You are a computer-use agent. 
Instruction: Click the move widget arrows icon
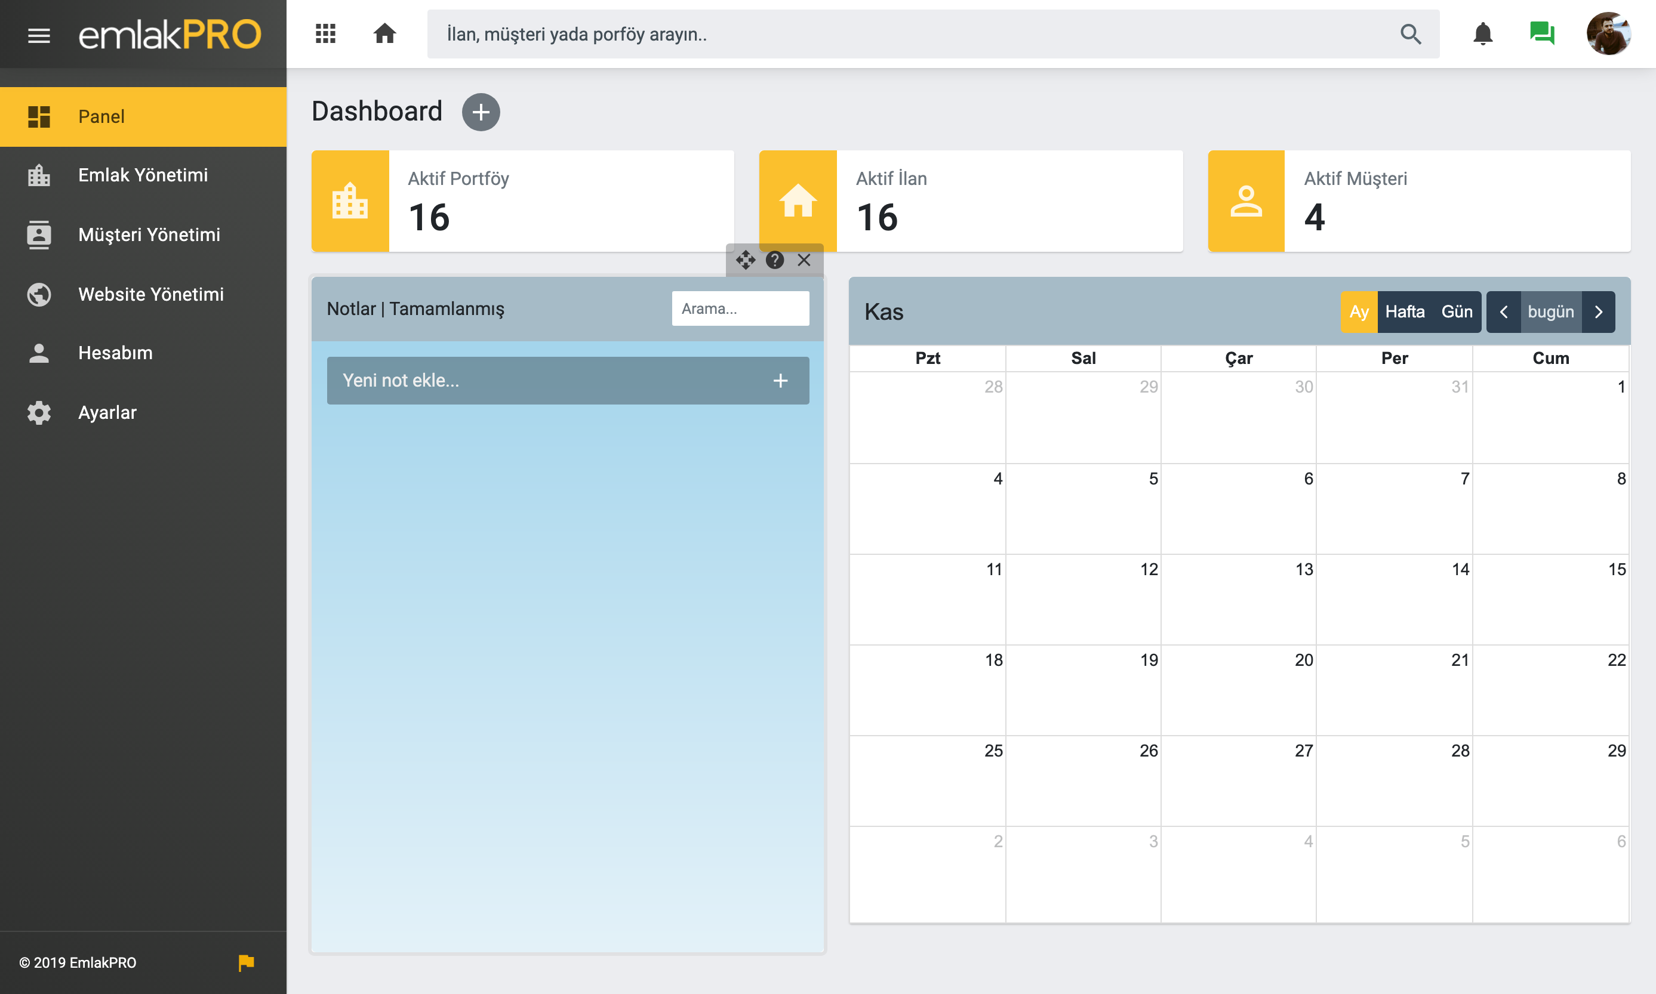tap(745, 260)
